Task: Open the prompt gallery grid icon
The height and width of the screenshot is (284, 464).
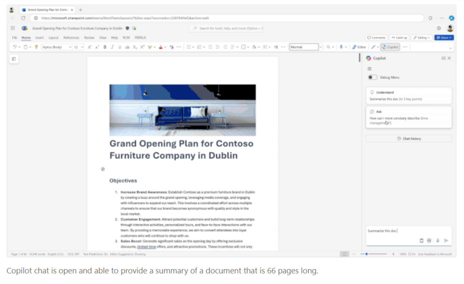Action: pos(429,241)
